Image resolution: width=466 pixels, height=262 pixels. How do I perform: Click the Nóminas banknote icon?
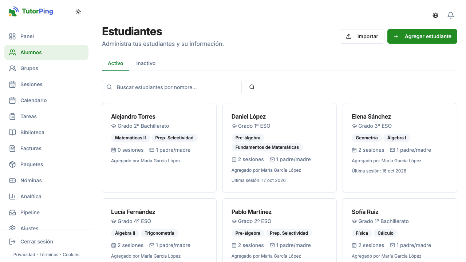[x=12, y=180]
